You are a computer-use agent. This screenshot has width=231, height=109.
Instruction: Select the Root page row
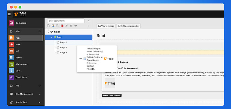click(x=69, y=37)
